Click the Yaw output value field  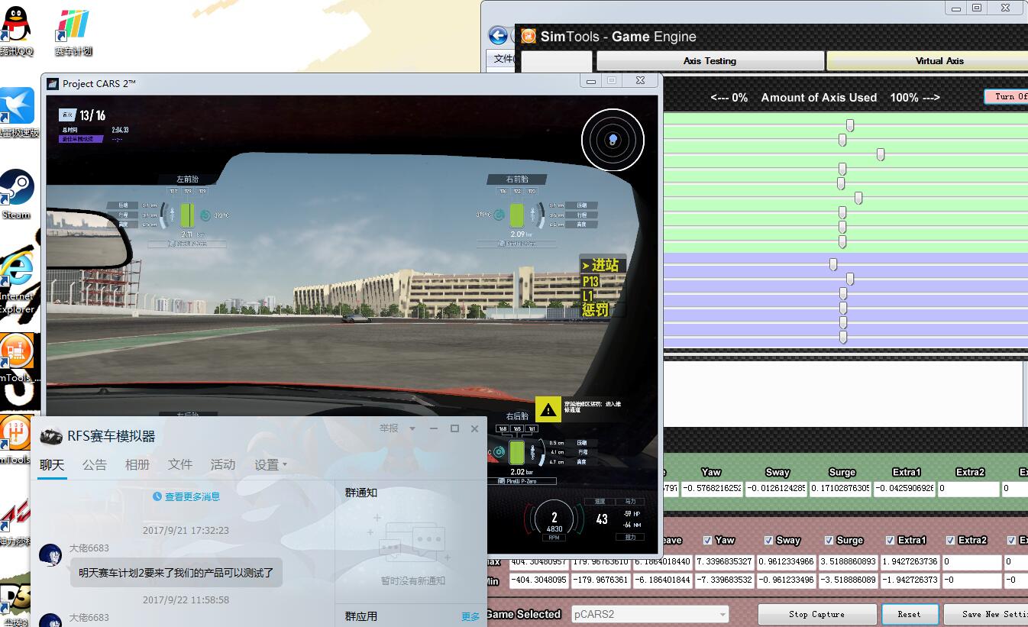pyautogui.click(x=711, y=489)
